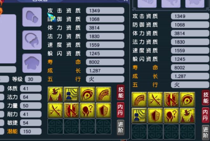This screenshot has width=210, height=141.
Task: Select the blue figures circuit skill icon on left
Action: click(x=71, y=94)
